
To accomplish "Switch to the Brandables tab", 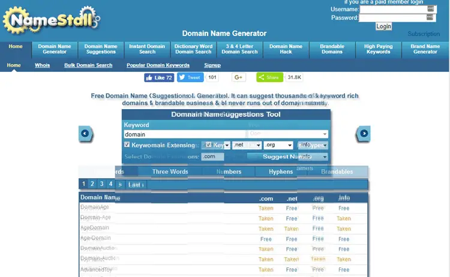I will coord(337,171).
